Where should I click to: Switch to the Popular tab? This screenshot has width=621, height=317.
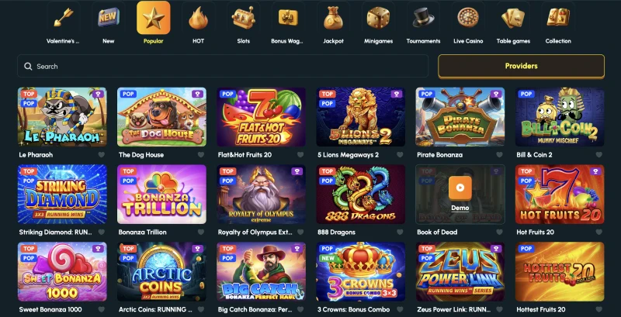pos(153,22)
